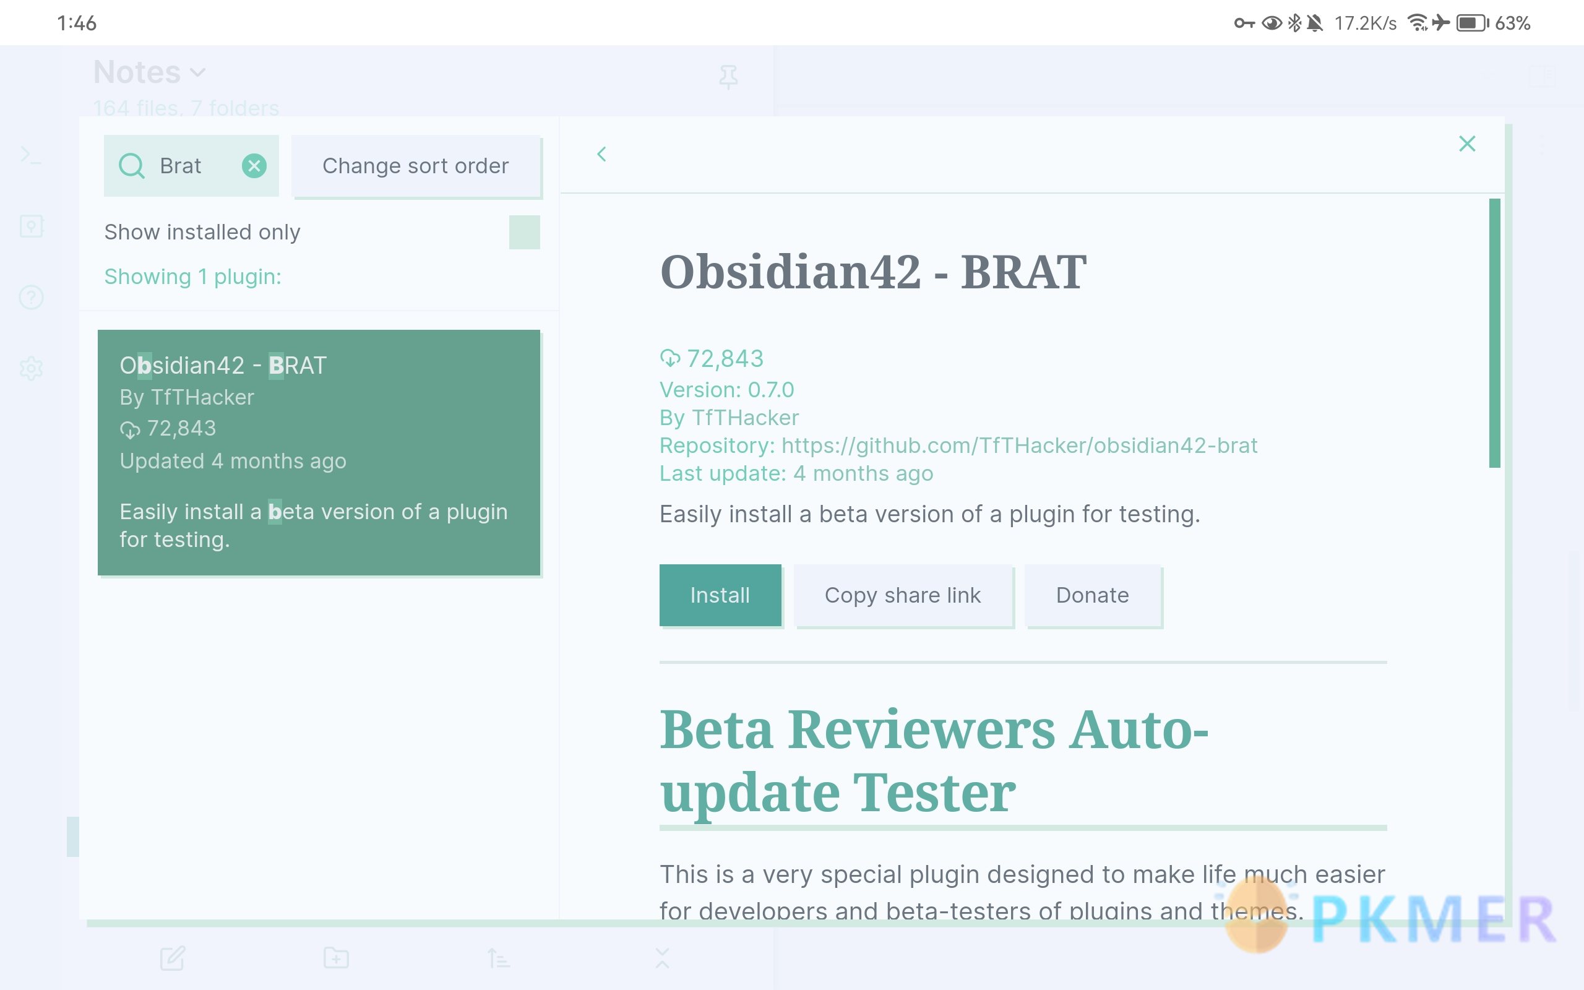
Task: Click the pin/bookmark icon at top center
Action: tap(729, 77)
